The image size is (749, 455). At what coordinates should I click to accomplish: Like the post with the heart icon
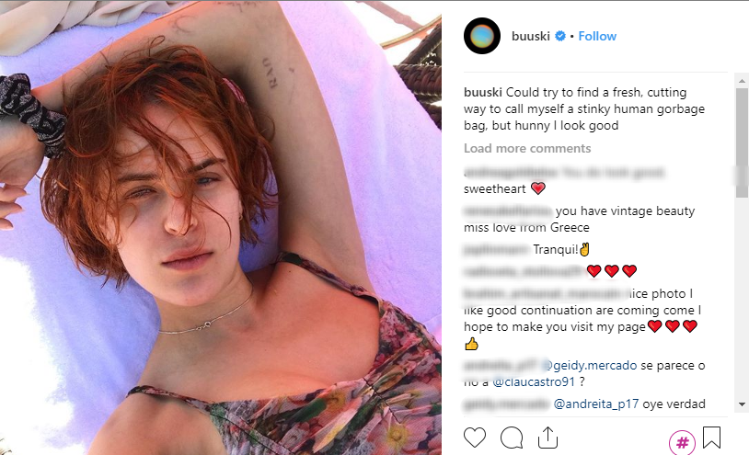(475, 437)
